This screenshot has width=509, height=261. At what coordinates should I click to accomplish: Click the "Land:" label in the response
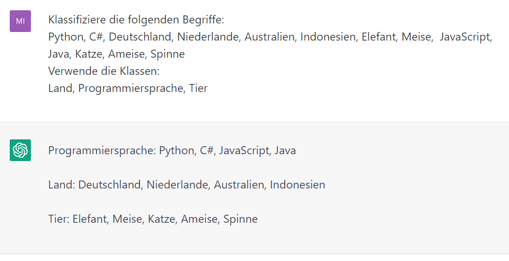62,185
